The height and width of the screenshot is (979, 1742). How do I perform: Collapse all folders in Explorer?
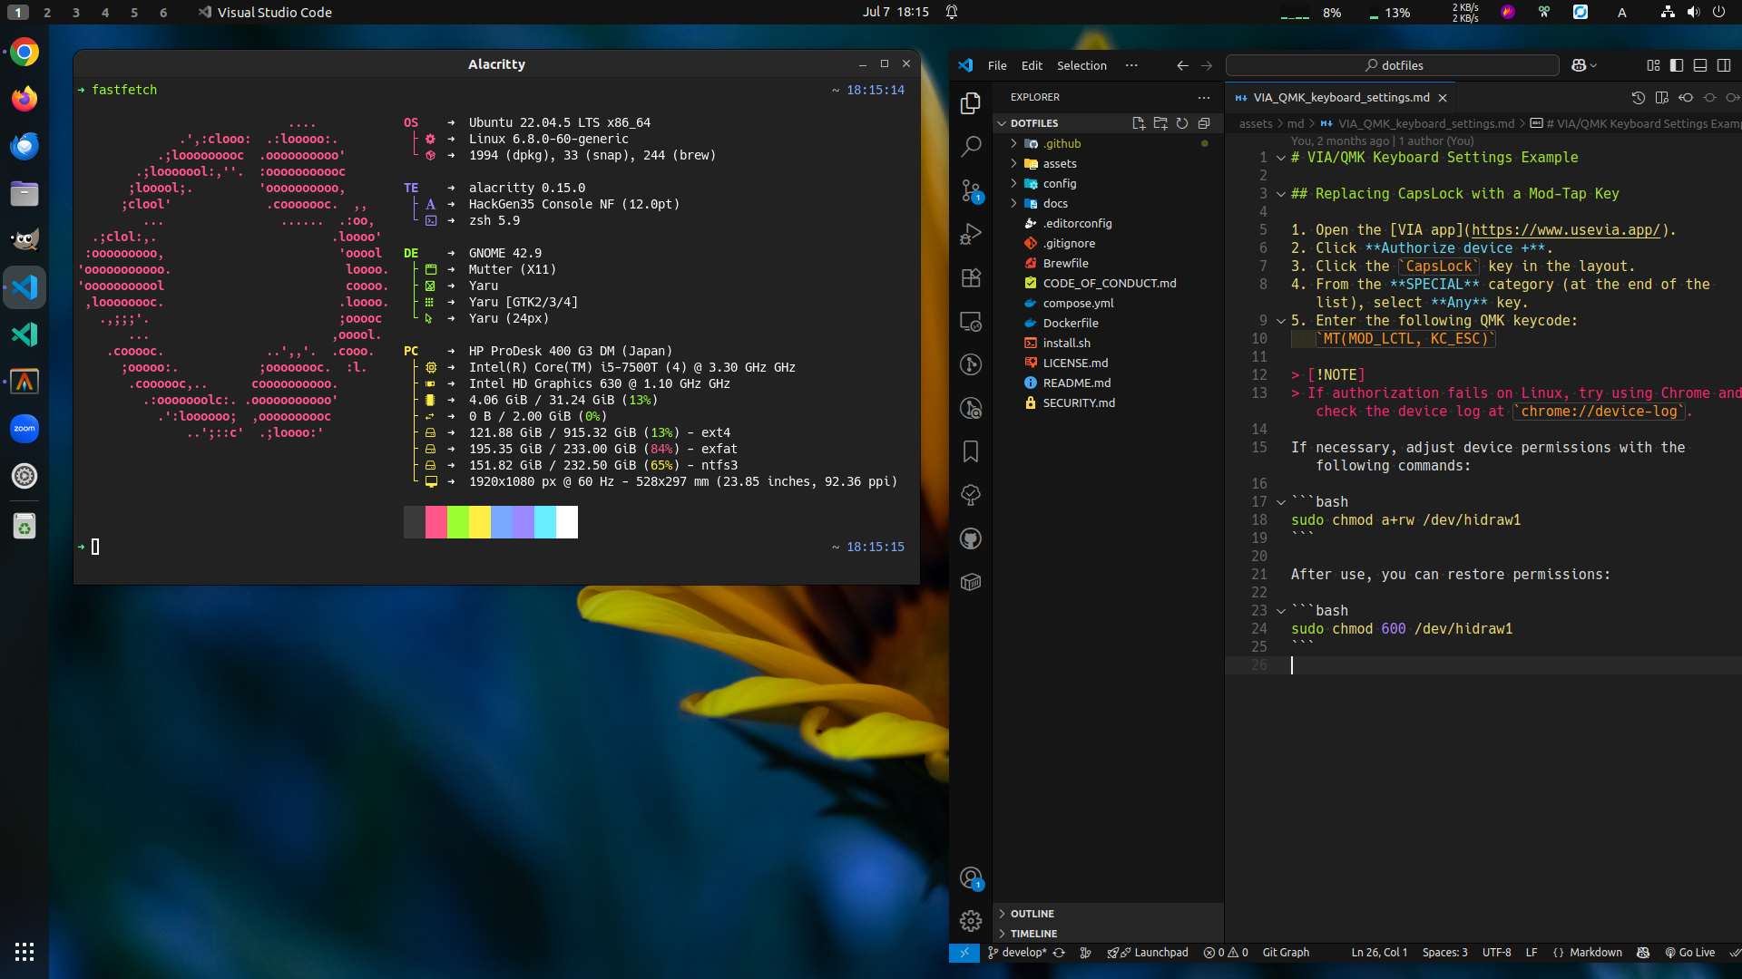tap(1204, 123)
